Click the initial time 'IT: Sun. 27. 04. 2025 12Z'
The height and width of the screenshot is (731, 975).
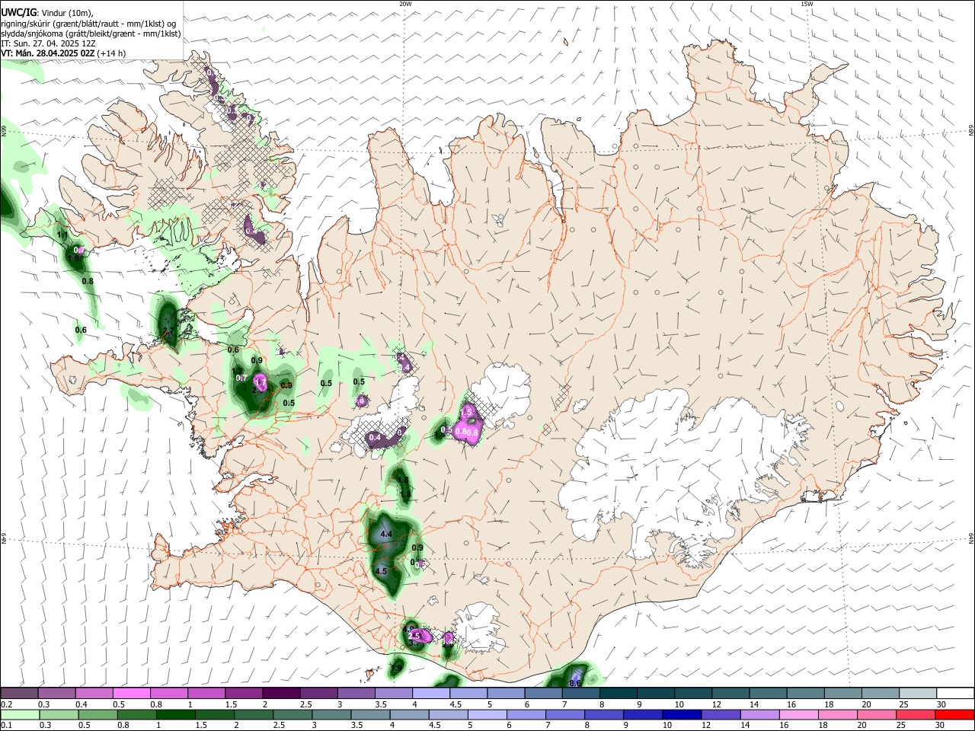pos(48,43)
